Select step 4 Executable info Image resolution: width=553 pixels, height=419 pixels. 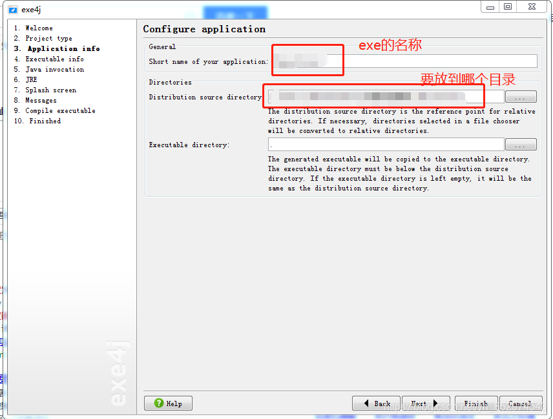pyautogui.click(x=48, y=59)
